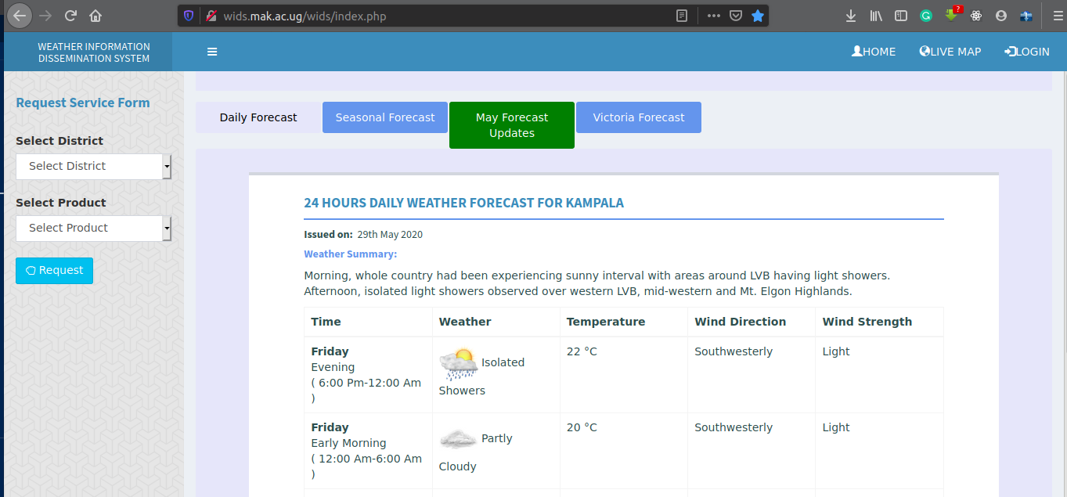Click the '29th May 2020' issue date
Image resolution: width=1067 pixels, height=497 pixels.
[390, 234]
